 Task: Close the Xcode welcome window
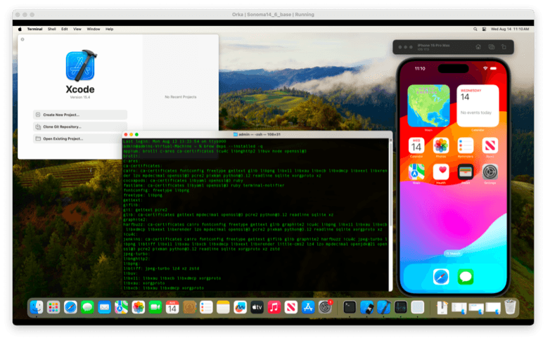[23, 39]
